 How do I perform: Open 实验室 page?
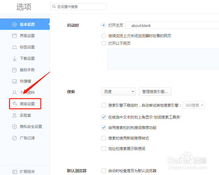click(x=25, y=115)
